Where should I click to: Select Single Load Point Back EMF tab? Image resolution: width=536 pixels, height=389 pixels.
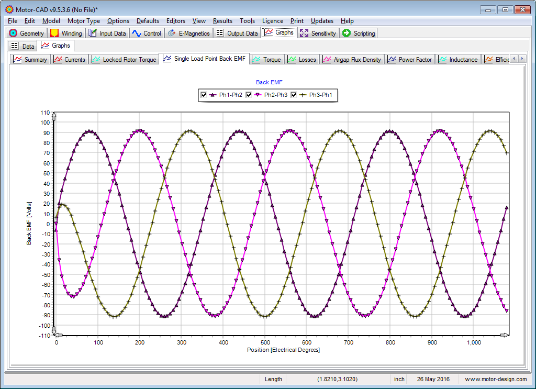tap(205, 59)
